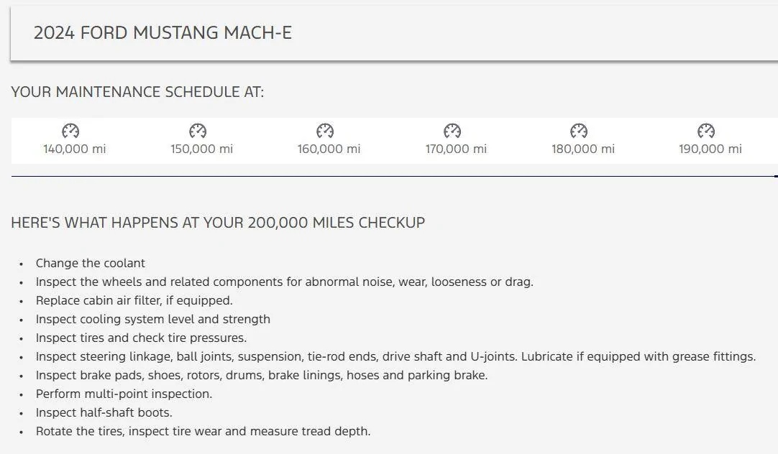The height and width of the screenshot is (454, 778).
Task: Click the 170,000 mi speedometer icon
Action: [x=452, y=131]
